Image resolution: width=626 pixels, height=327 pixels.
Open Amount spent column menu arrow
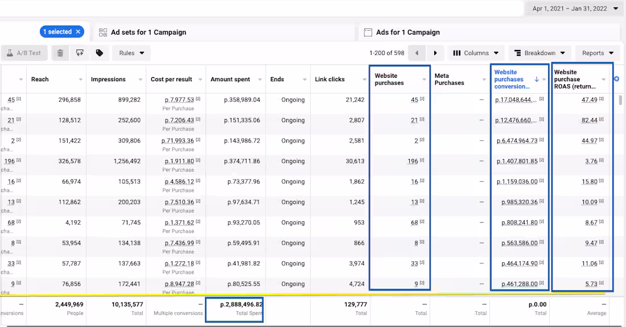(260, 79)
